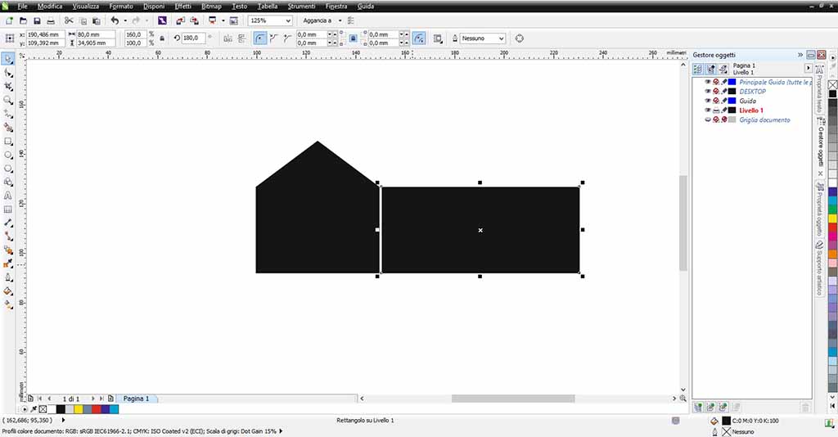Click the Print icon in the toolbar
Viewport: 838px width, 437px height.
(x=51, y=20)
